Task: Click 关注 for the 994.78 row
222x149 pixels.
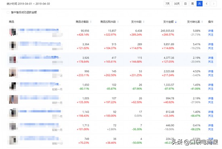Action: (x=211, y=102)
